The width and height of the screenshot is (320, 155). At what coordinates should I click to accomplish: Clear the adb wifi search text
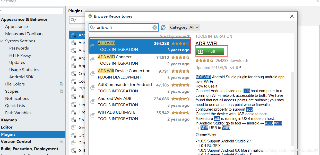(154, 27)
